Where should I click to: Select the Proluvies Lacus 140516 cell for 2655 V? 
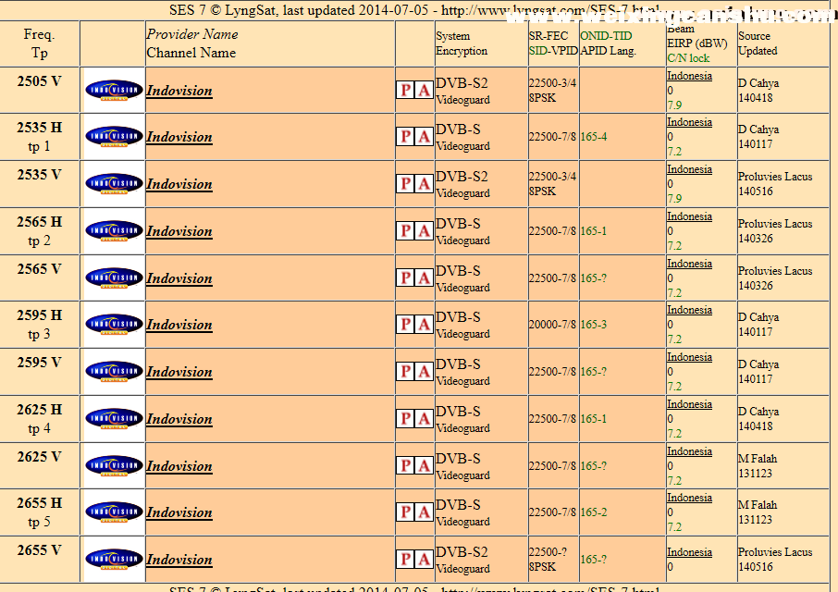[783, 559]
